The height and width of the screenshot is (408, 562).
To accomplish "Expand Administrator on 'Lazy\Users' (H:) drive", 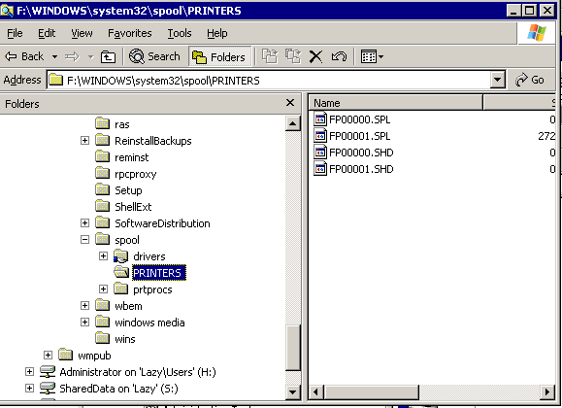I will pyautogui.click(x=30, y=371).
